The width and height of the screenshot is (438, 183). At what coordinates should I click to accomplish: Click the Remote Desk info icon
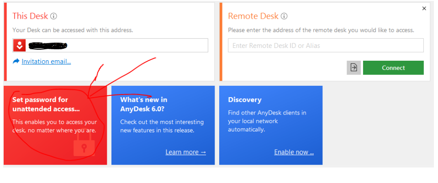284,16
